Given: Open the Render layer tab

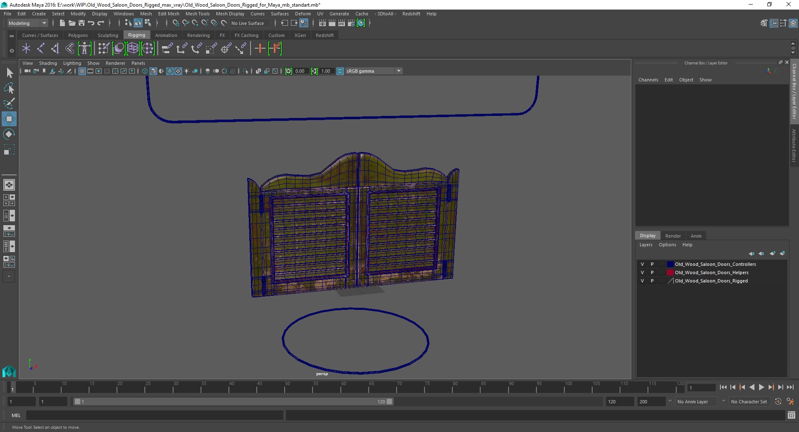Looking at the screenshot, I should (673, 236).
